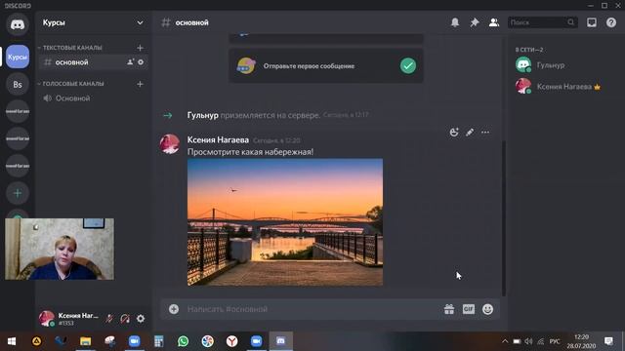Toggle microphone mute in user panel
Screen dimensions: 625x351
[x=109, y=319]
